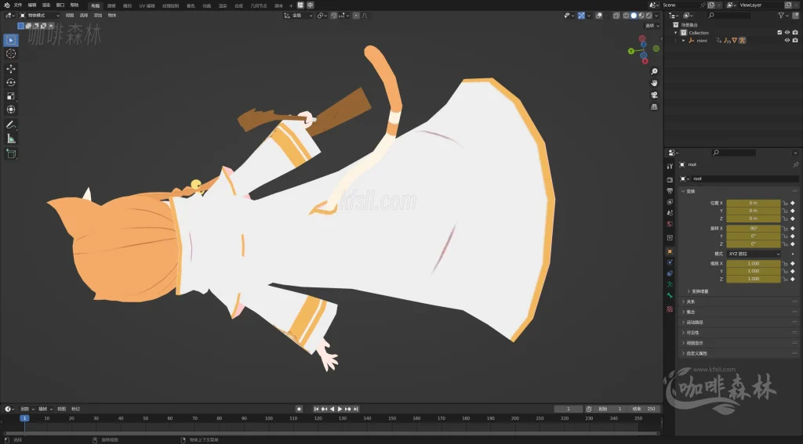Open the Object Data (armature) properties tab

670,284
